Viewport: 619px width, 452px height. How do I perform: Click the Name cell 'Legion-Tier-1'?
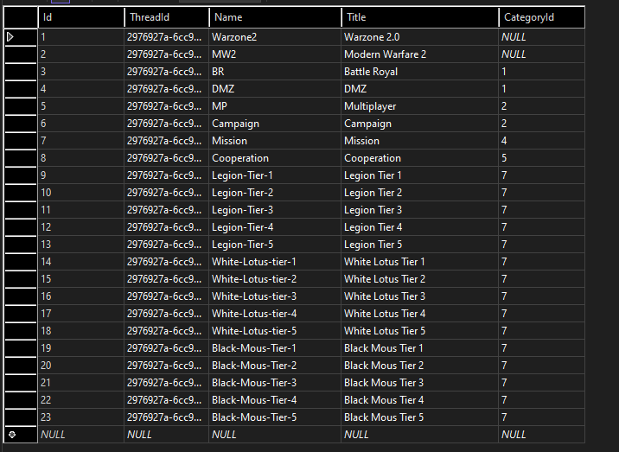click(x=275, y=175)
